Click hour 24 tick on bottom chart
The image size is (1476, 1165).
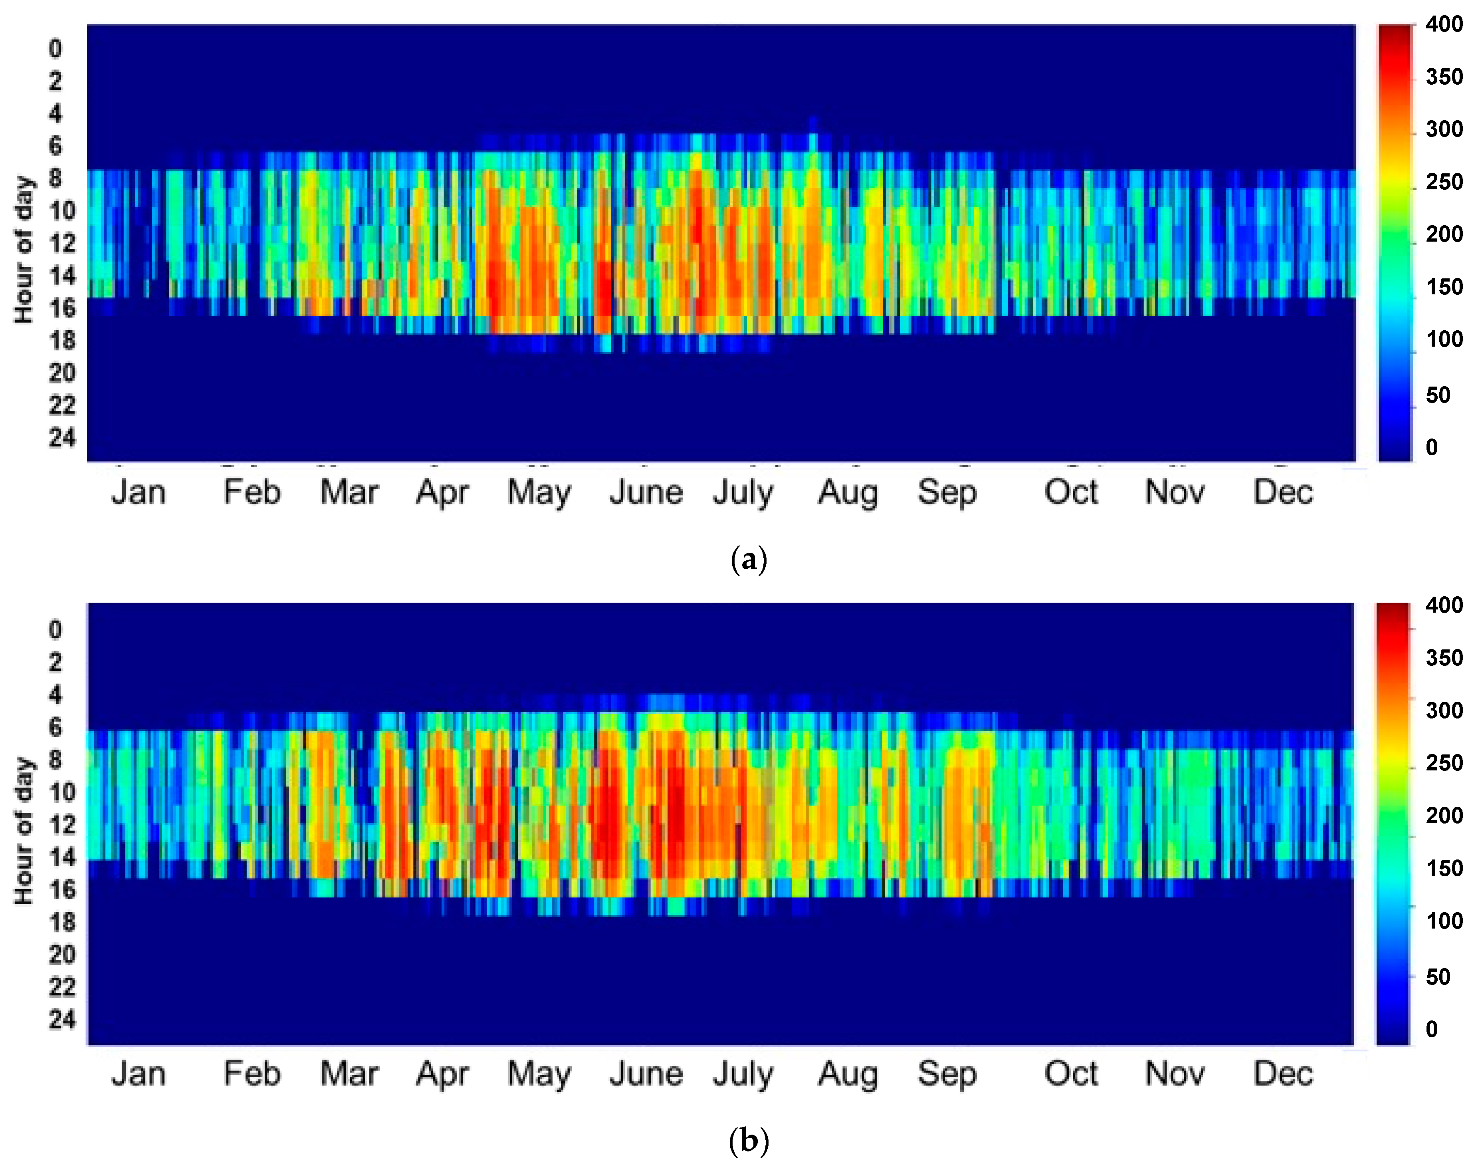point(62,1020)
